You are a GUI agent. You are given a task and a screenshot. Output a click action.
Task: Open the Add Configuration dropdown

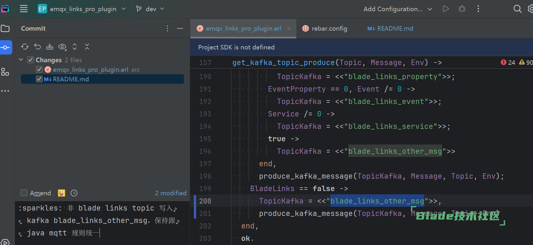click(398, 9)
